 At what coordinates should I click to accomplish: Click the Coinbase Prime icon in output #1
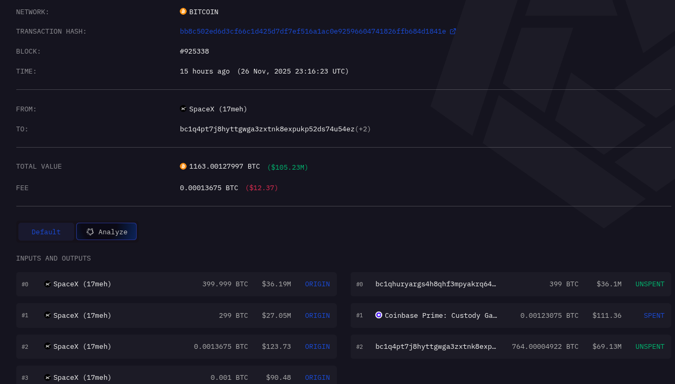point(379,315)
